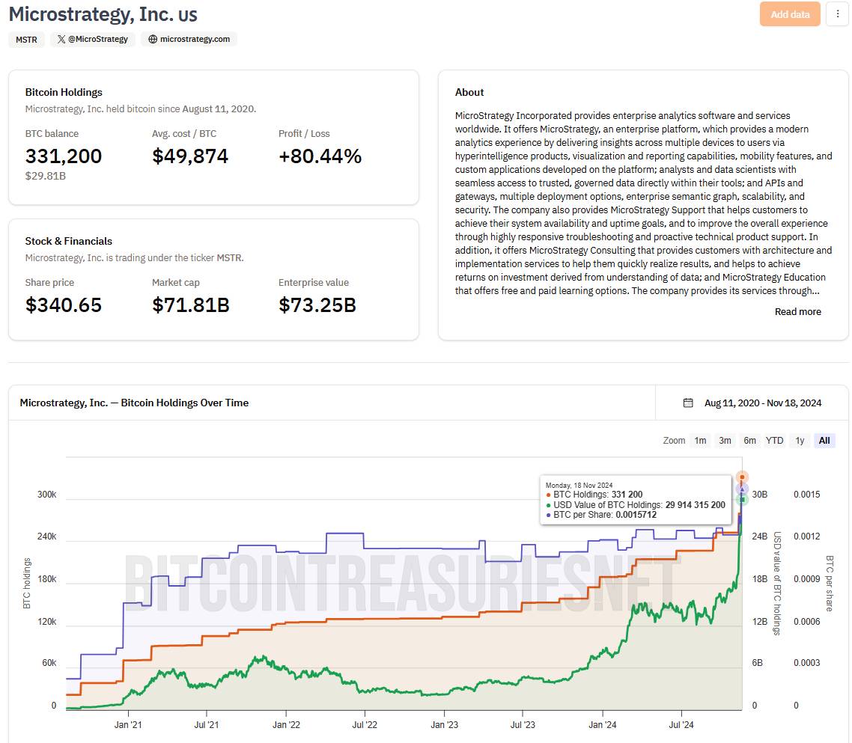Click the Bitcoin Holdings card heading

[64, 92]
